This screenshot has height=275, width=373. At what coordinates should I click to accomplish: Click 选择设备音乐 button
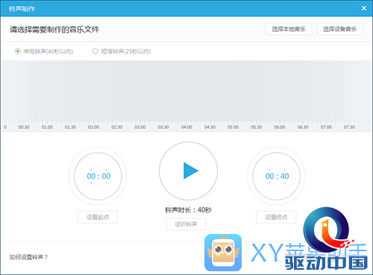(x=339, y=29)
